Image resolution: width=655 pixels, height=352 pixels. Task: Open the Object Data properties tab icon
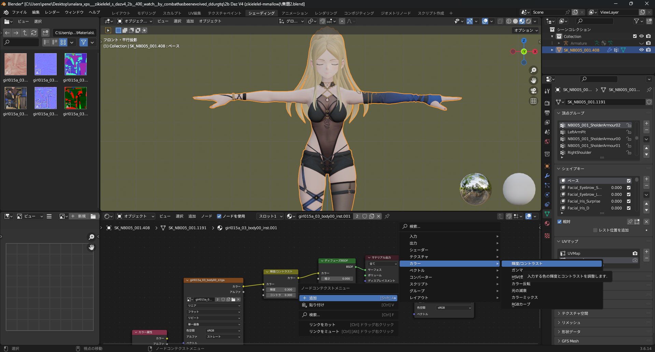point(547,214)
